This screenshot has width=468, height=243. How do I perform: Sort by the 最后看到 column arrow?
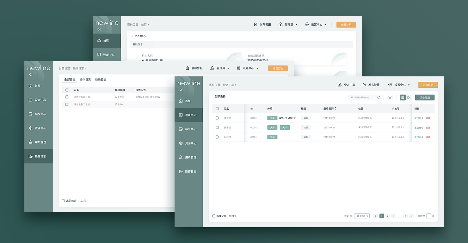pos(336,109)
